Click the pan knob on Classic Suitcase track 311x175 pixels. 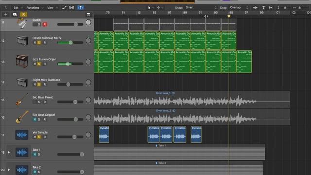(88, 40)
